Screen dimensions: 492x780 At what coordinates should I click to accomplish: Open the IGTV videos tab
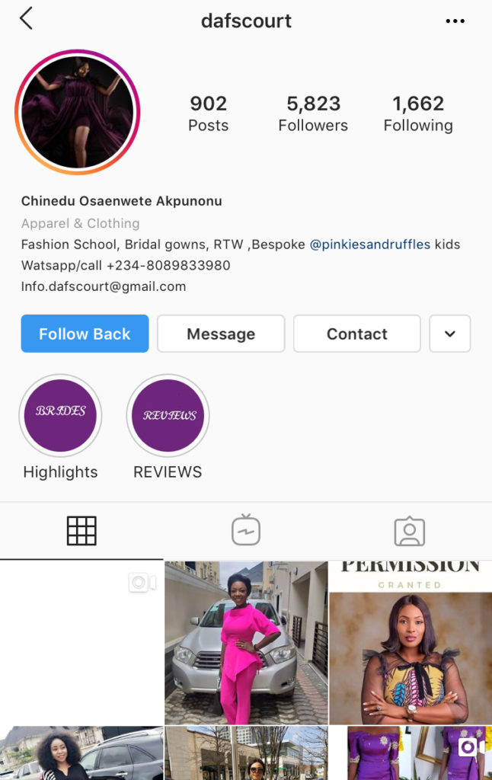click(x=246, y=530)
